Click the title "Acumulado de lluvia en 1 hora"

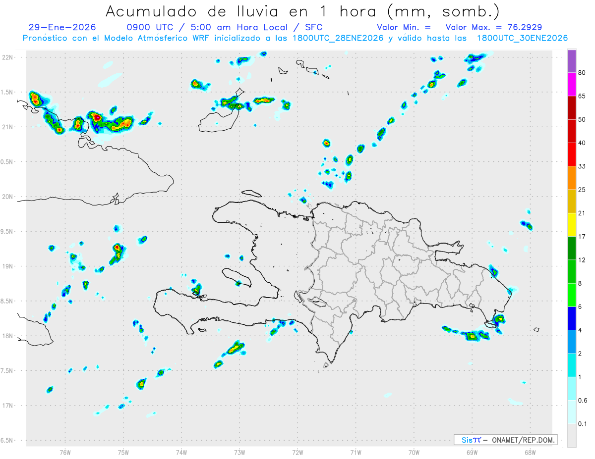[x=244, y=11]
